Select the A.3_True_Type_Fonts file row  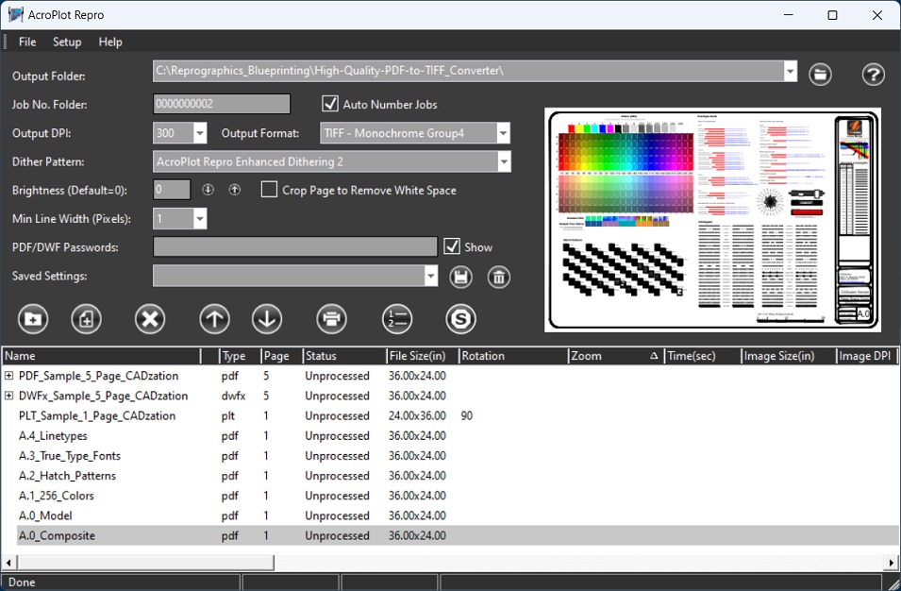click(450, 456)
